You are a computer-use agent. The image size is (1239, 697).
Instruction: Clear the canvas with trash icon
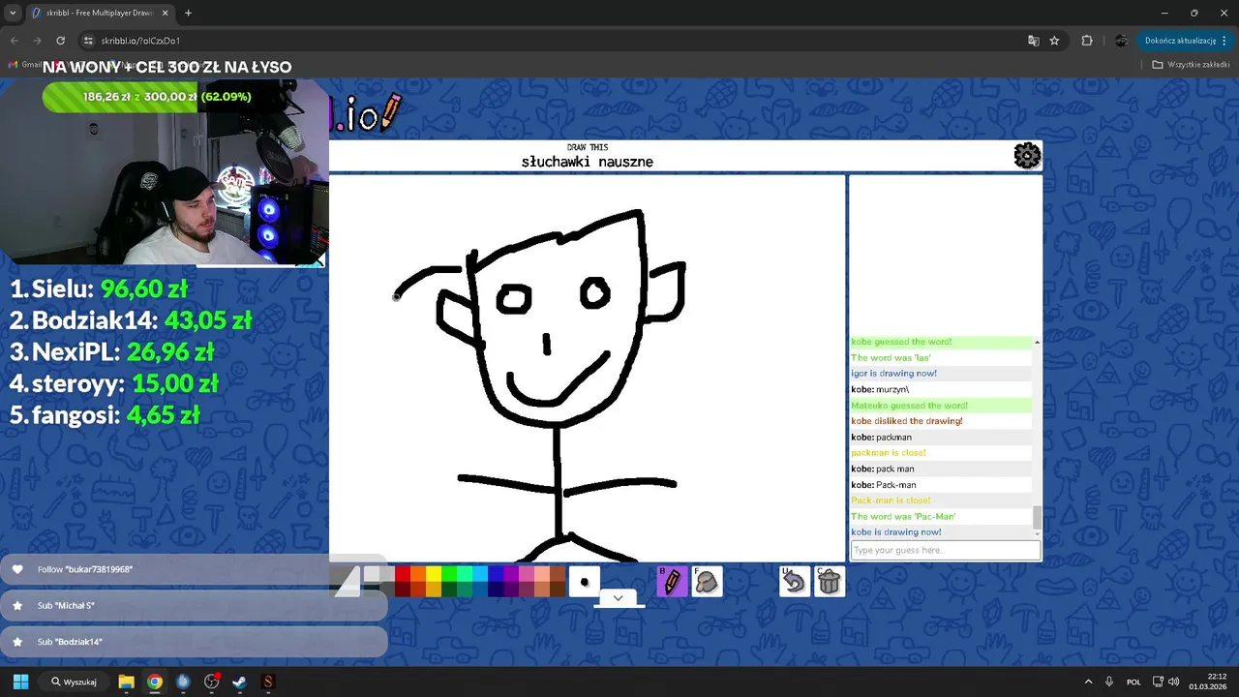[x=830, y=582]
